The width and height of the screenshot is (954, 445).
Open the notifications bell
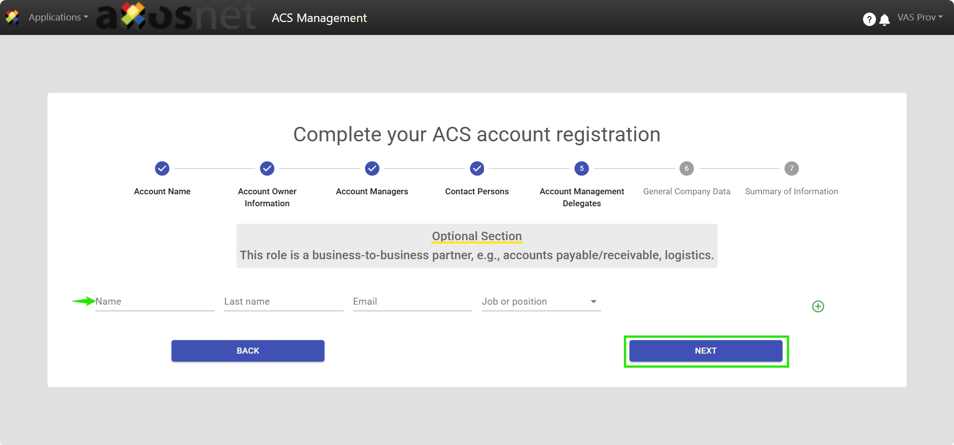884,19
